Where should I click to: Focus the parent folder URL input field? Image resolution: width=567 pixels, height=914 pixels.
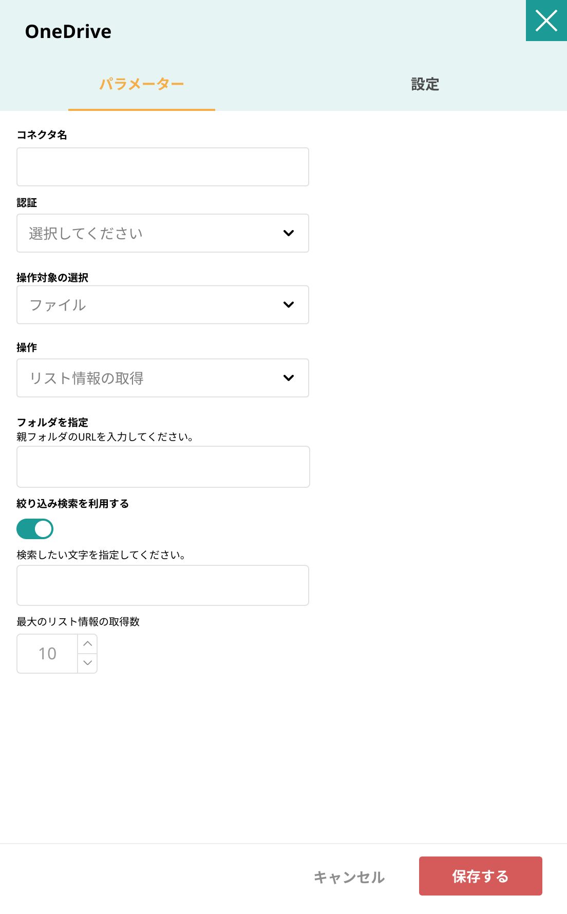coord(163,467)
